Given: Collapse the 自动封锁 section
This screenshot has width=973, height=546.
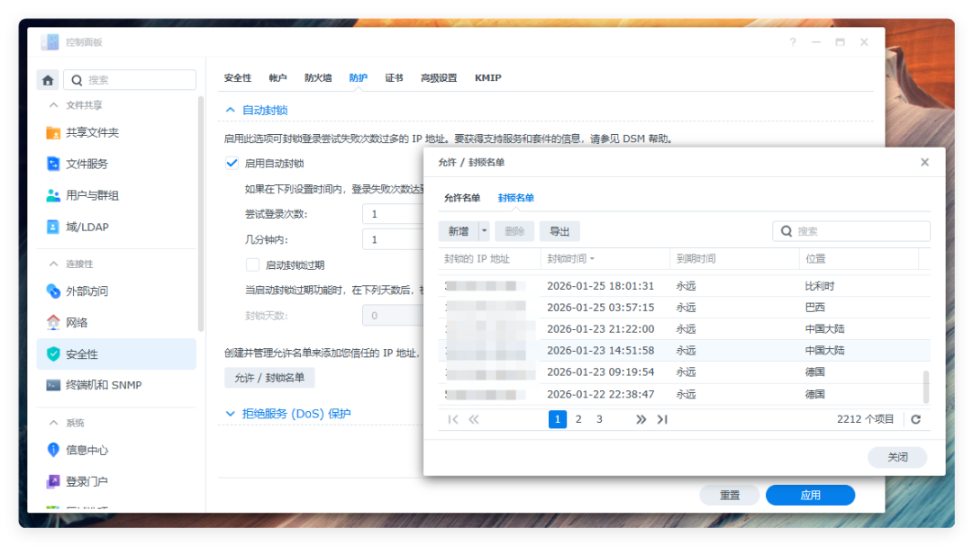Looking at the screenshot, I should (231, 111).
